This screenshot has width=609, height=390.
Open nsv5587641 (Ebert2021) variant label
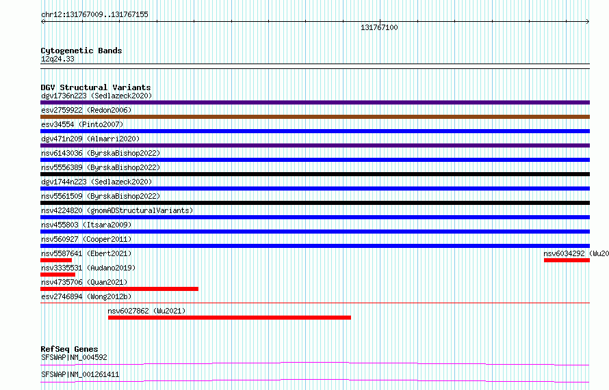[x=86, y=253]
